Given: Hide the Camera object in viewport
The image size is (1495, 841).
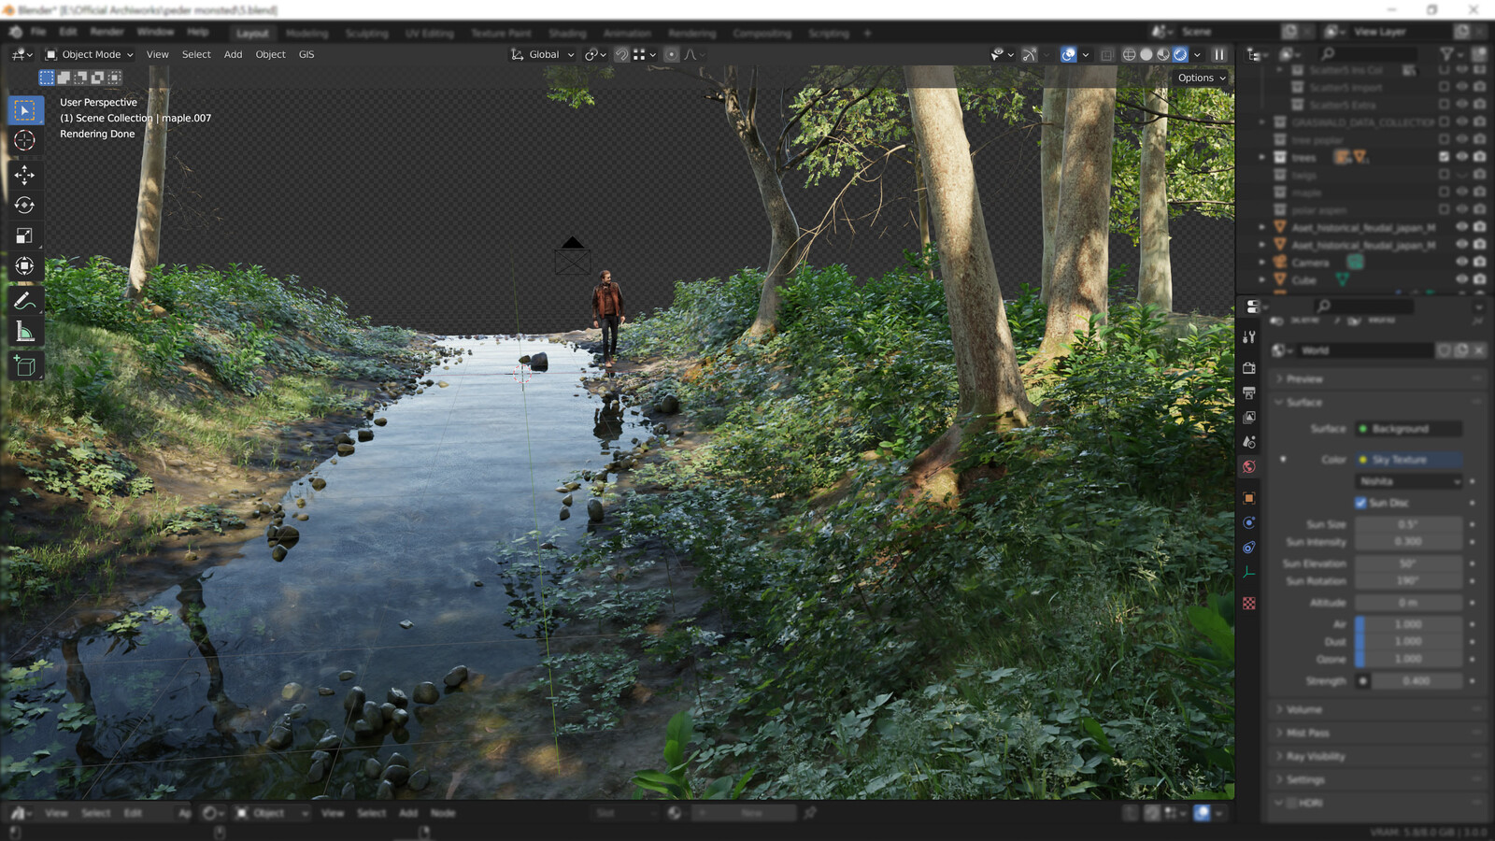Looking at the screenshot, I should 1462,263.
